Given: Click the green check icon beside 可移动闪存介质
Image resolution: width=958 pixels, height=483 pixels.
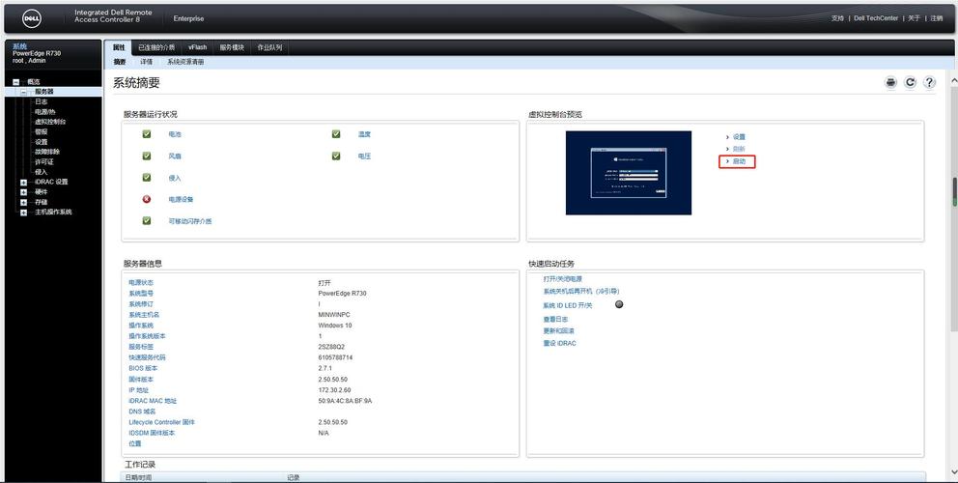Looking at the screenshot, I should coord(147,220).
